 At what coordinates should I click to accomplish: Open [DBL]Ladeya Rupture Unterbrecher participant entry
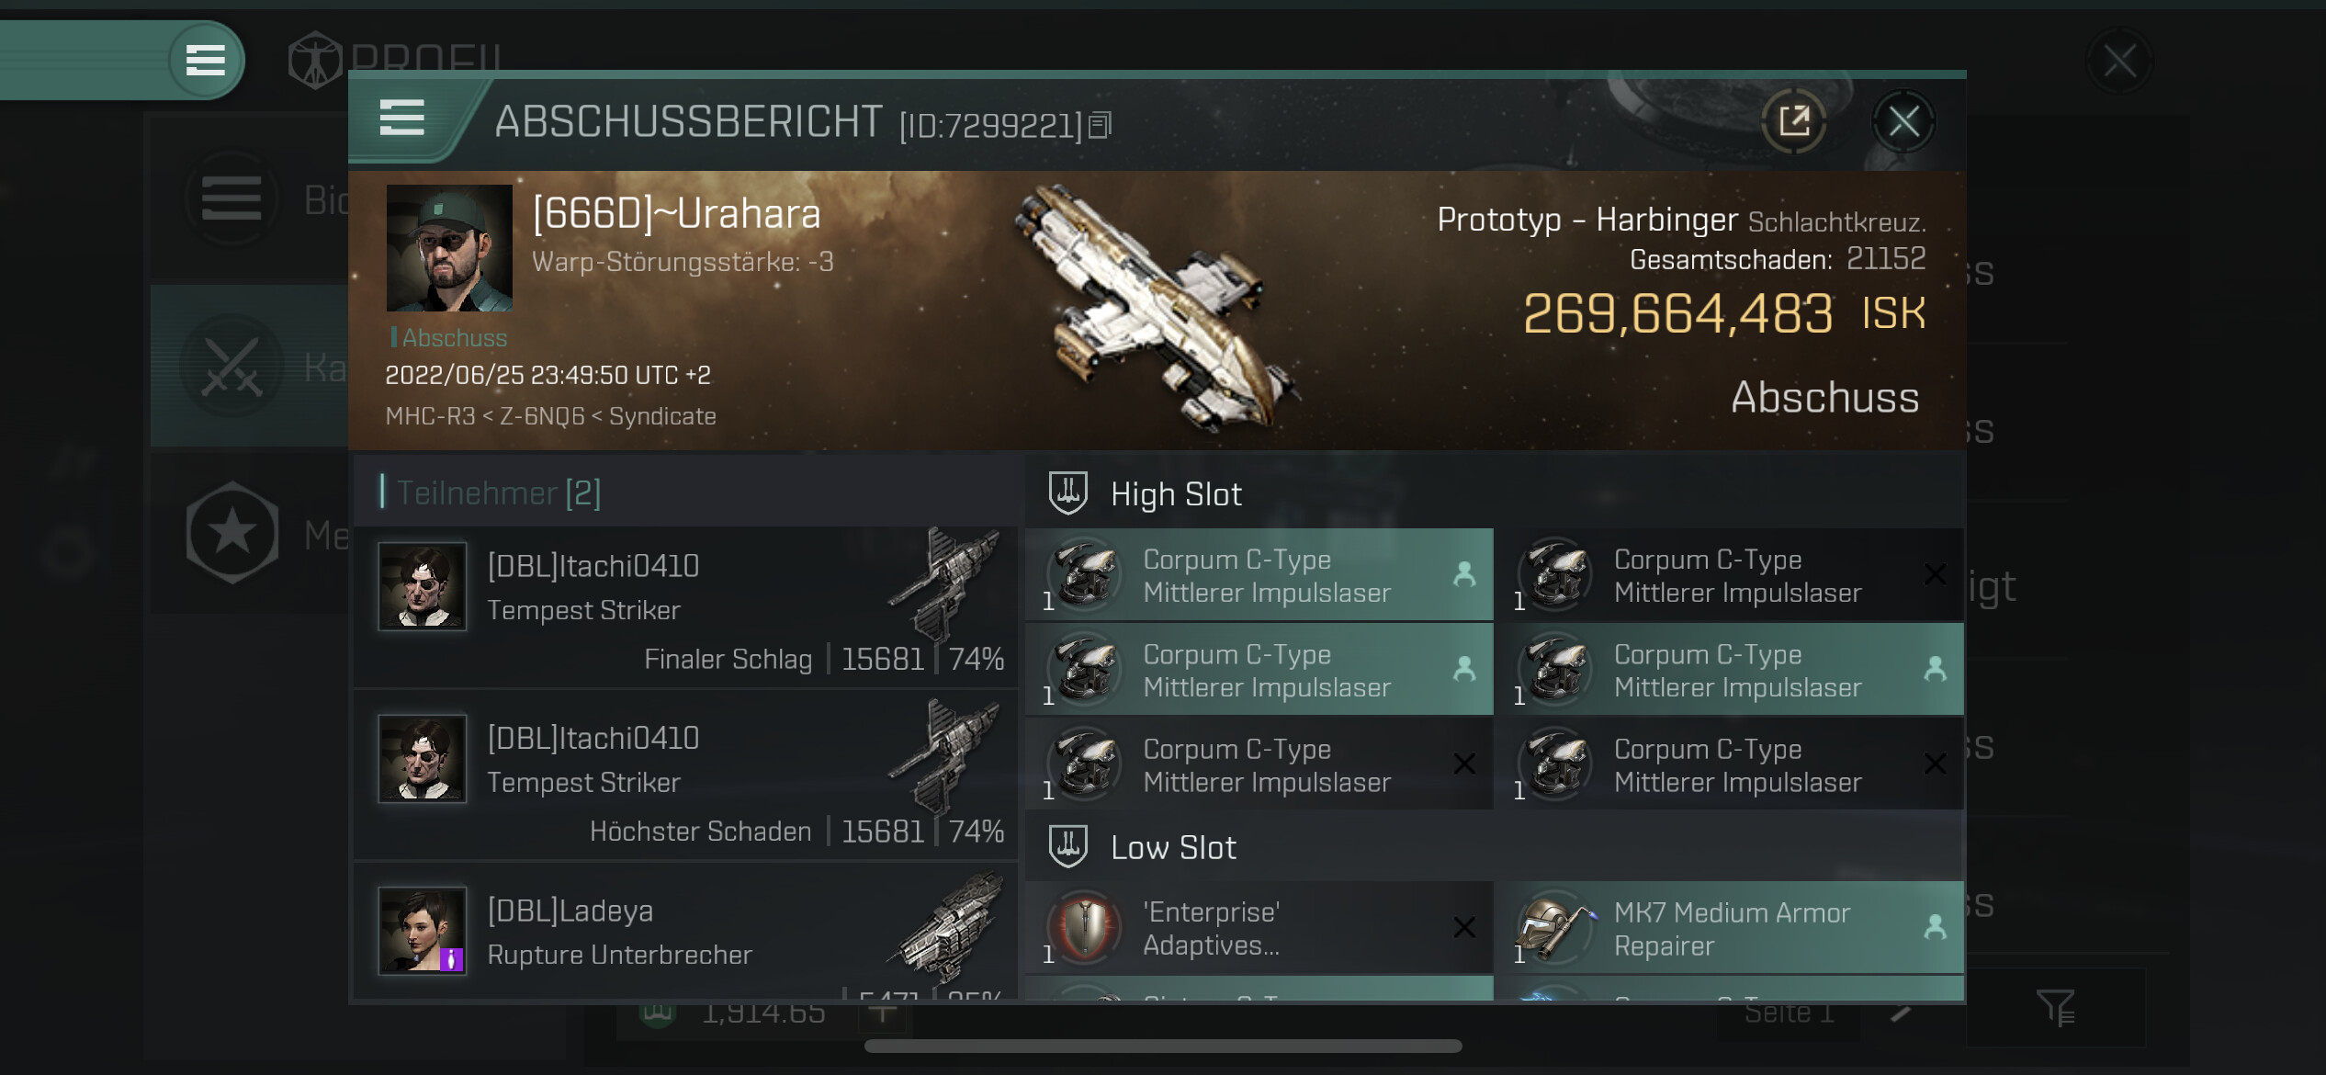tap(686, 931)
